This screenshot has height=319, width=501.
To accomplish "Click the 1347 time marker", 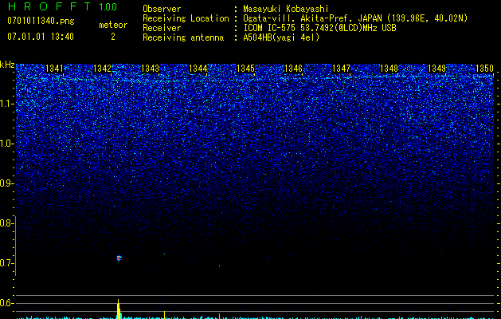I will (341, 69).
